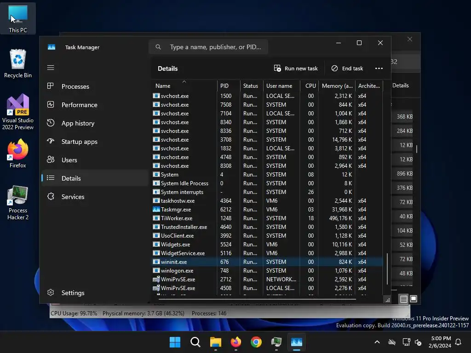The width and height of the screenshot is (471, 353).
Task: Select svchost.exe with PID 1500
Action: (x=267, y=96)
